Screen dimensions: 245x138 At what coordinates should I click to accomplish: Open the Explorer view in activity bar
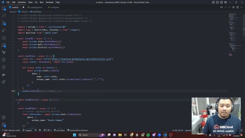4,8
